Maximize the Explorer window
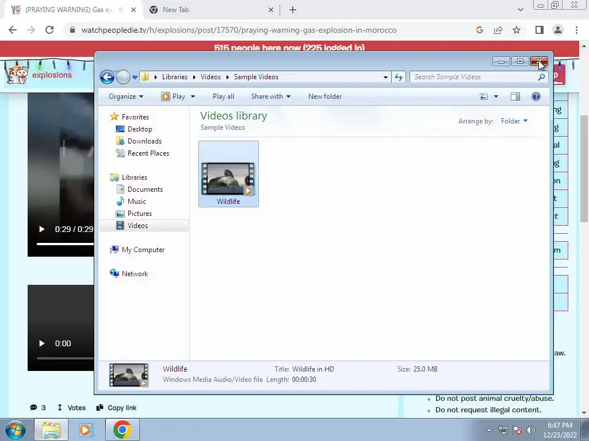The height and width of the screenshot is (441, 589). coord(520,61)
